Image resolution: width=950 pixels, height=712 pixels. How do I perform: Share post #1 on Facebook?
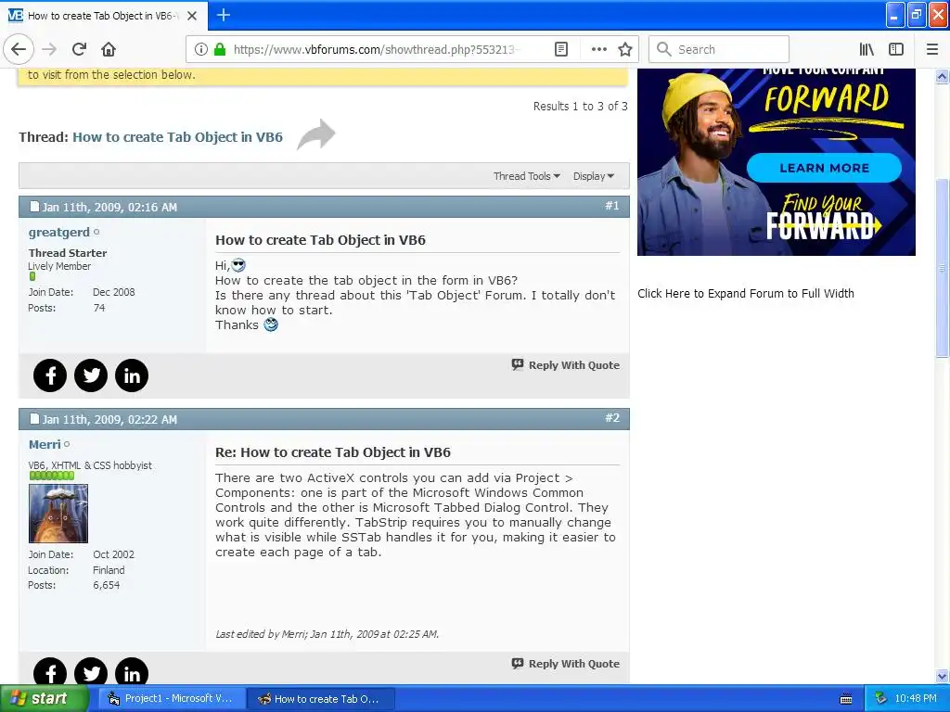[50, 375]
